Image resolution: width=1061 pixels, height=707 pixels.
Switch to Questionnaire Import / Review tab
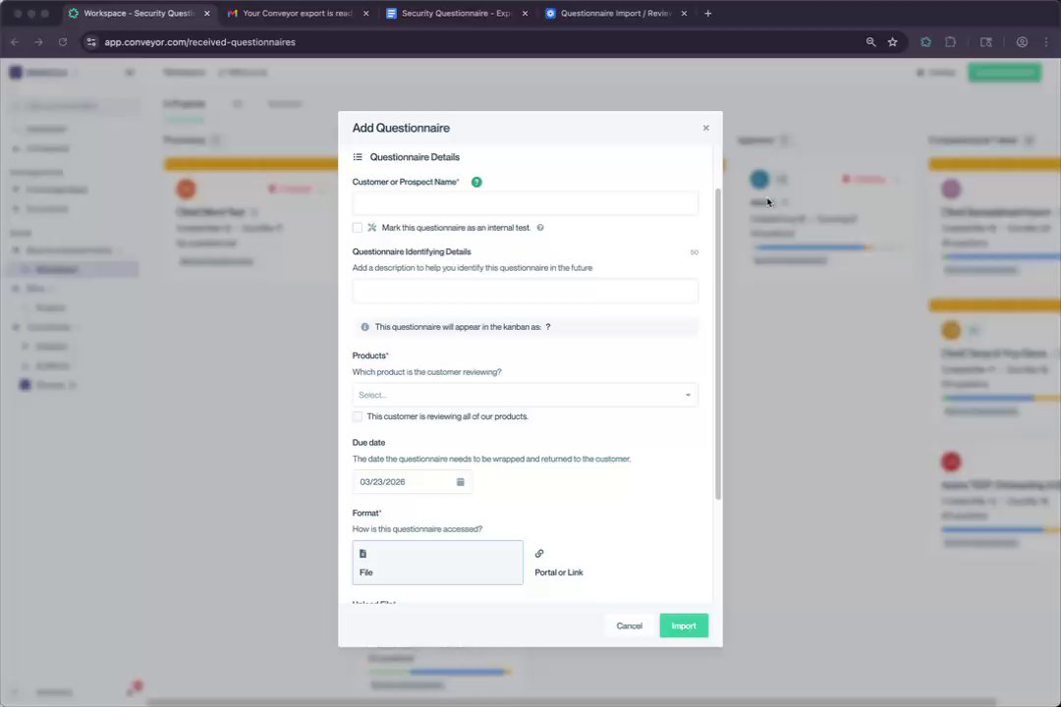615,13
